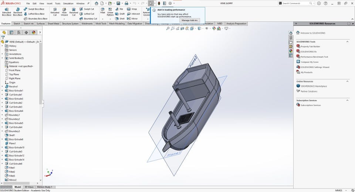Image resolution: width=355 pixels, height=192 pixels.
Task: Expand the History node in feature tree
Action: pos(2,46)
